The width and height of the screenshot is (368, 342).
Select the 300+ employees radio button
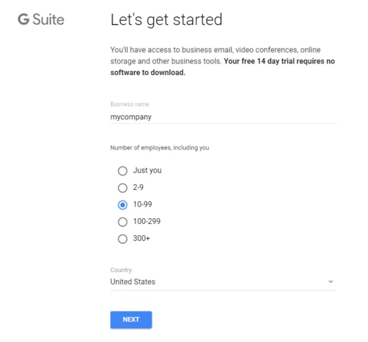click(122, 239)
